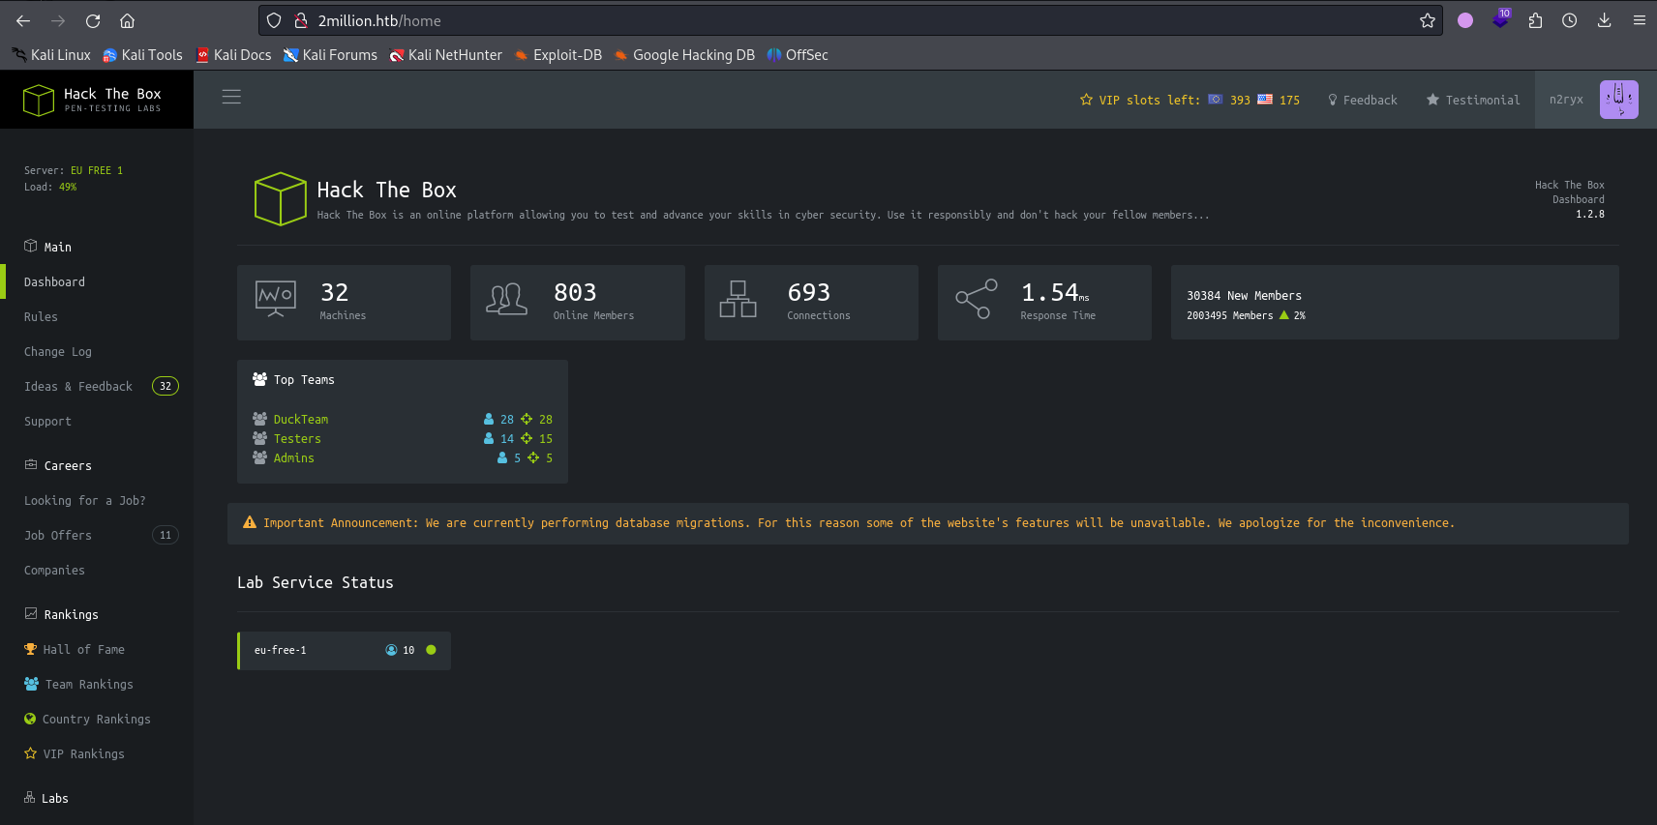
Task: Open browser history clock icon
Action: pyautogui.click(x=1570, y=20)
